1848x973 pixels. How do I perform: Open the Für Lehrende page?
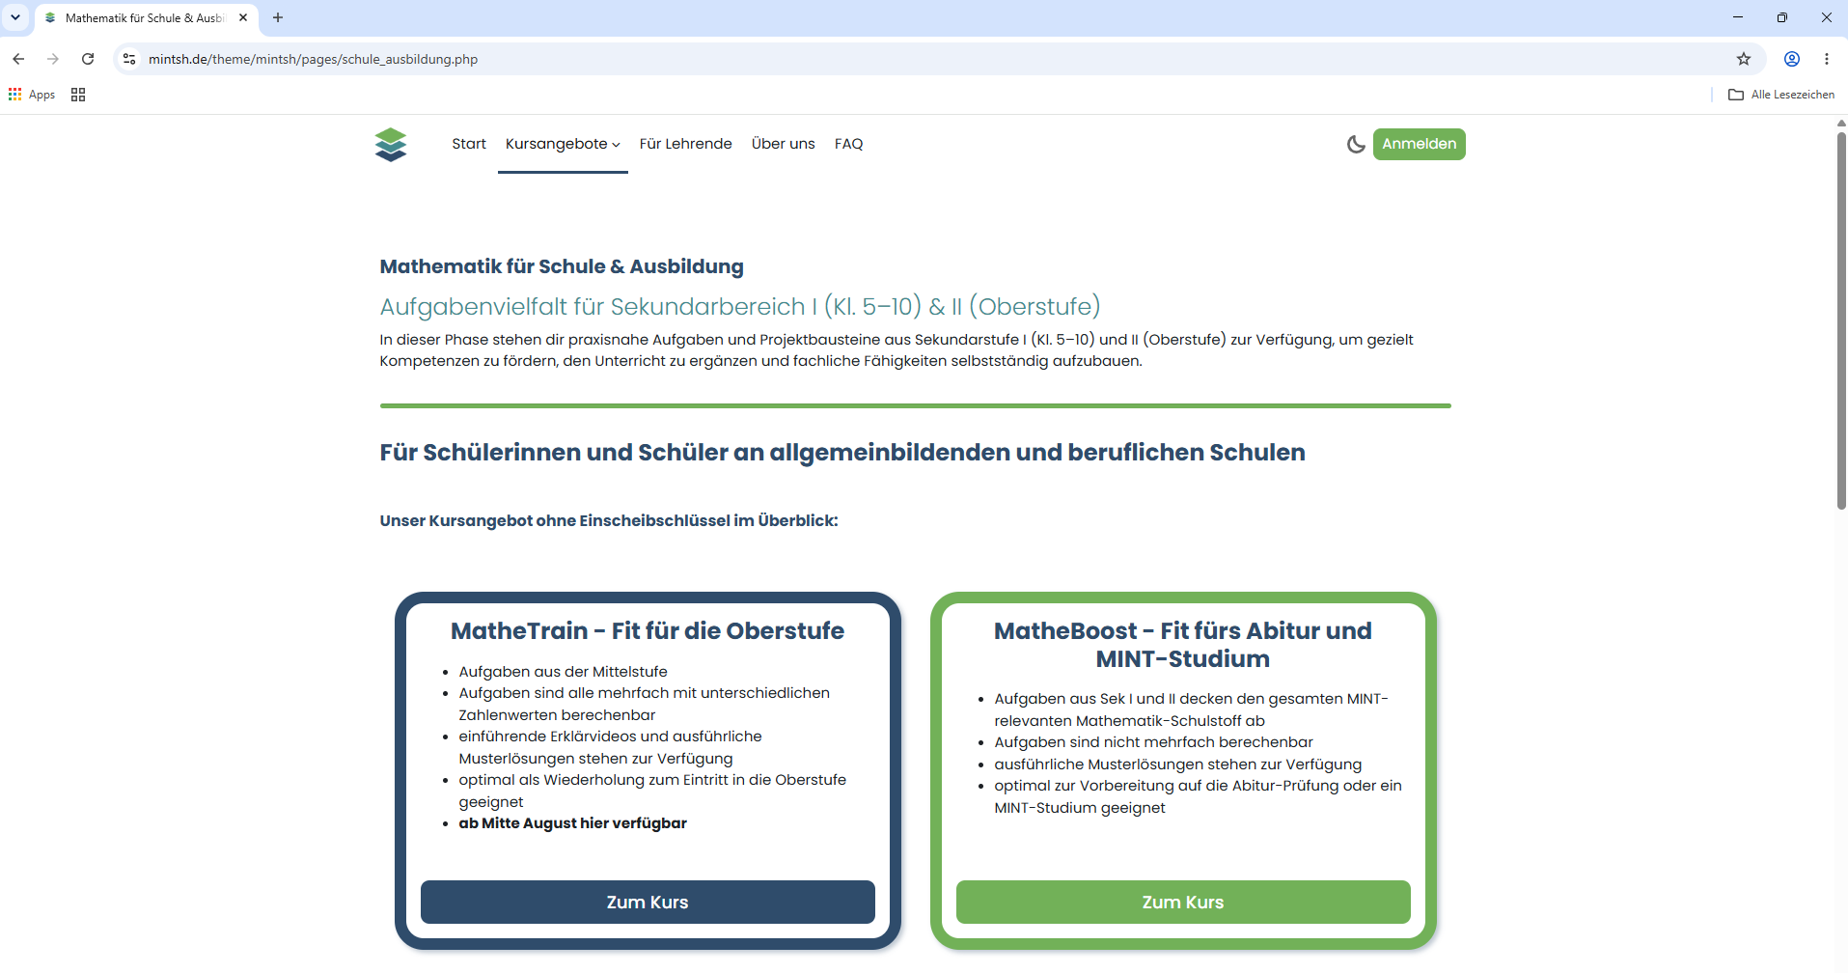tap(686, 144)
